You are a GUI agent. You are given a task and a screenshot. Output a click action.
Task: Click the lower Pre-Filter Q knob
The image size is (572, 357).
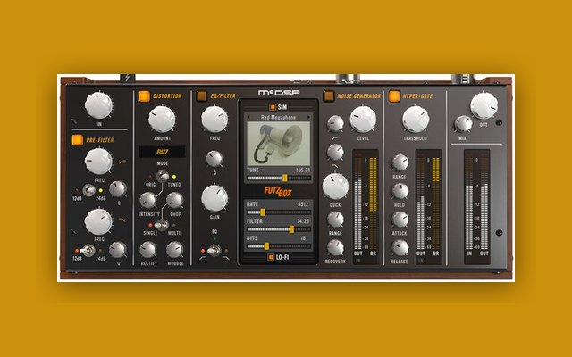pos(117,250)
